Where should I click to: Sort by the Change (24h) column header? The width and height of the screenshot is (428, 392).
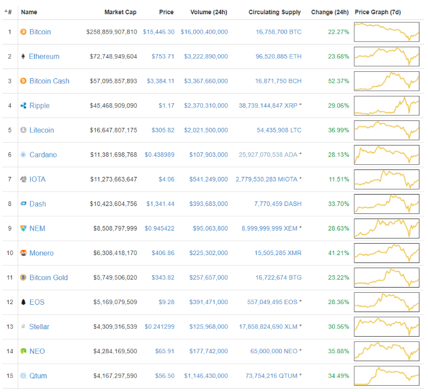coord(330,12)
